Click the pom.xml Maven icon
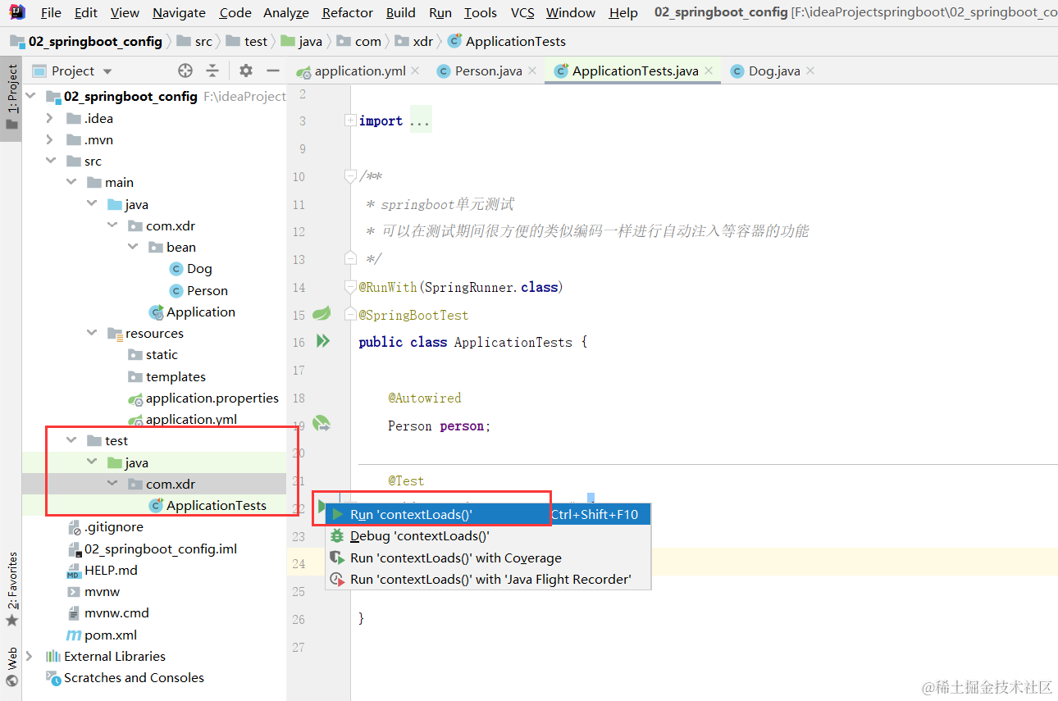 (74, 635)
